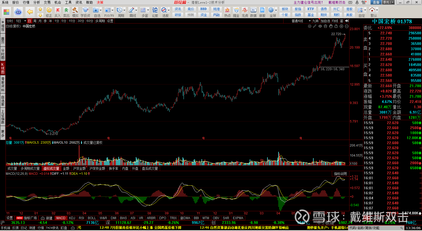The width and height of the screenshot is (422, 231).
Task: Expand the 自选 dropdown arrow
Action: pos(100,10)
